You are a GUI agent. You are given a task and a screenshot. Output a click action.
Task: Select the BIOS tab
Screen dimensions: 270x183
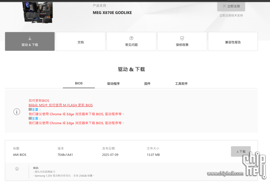pos(79,83)
